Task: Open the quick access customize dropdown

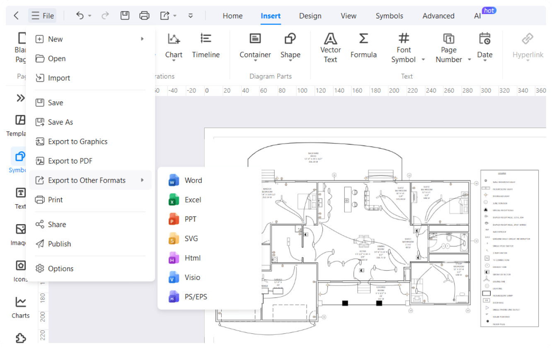Action: (191, 16)
